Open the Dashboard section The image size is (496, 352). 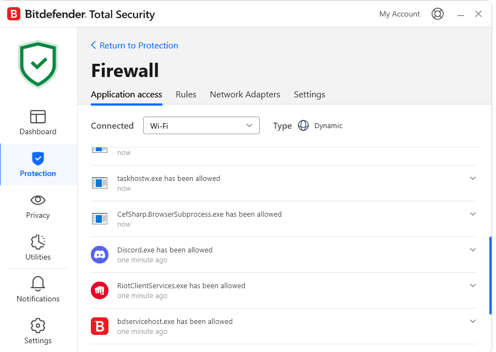pyautogui.click(x=38, y=123)
